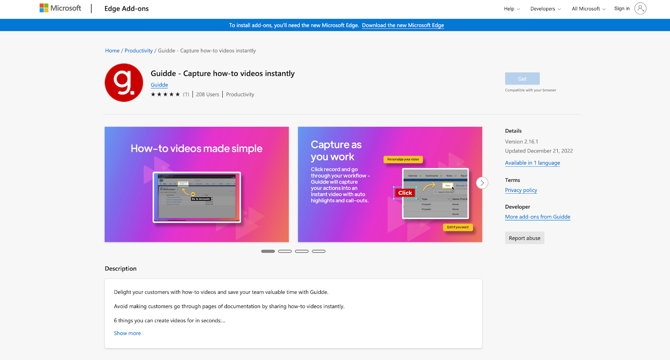Expand the All Microsoft menu
The height and width of the screenshot is (360, 670).
[588, 9]
